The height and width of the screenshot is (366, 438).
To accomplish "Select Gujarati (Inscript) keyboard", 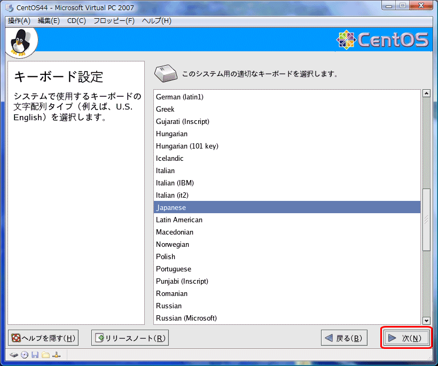I will point(287,121).
